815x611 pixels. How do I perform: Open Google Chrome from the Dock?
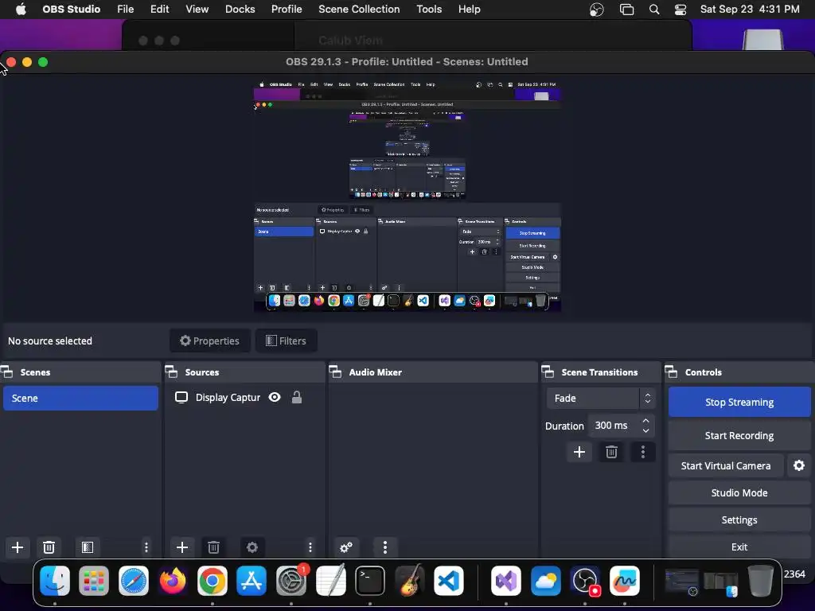click(212, 581)
